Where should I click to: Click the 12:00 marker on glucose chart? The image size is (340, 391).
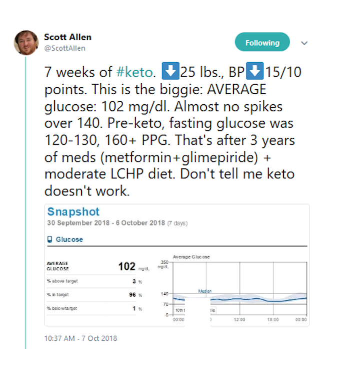pos(239,319)
